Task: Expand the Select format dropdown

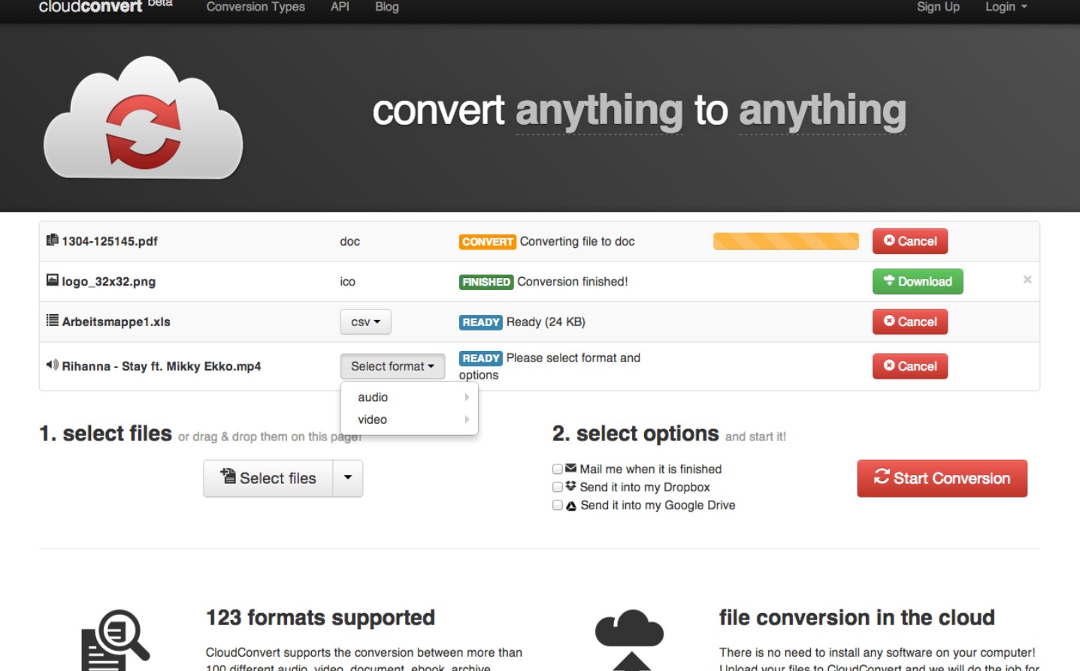Action: click(392, 367)
